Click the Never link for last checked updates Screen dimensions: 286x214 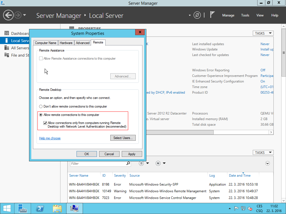click(x=265, y=55)
